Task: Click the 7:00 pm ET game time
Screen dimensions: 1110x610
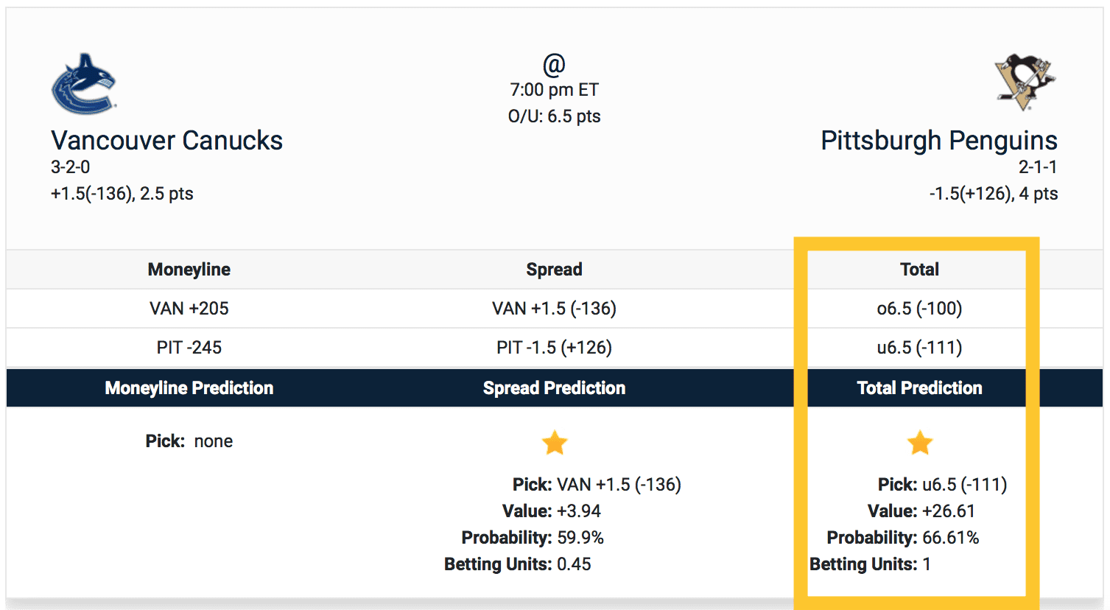Action: click(554, 90)
